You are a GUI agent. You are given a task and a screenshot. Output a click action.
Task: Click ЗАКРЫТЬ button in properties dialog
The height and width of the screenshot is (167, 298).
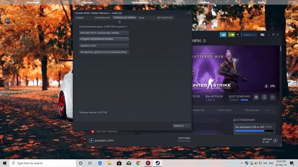click(182, 126)
